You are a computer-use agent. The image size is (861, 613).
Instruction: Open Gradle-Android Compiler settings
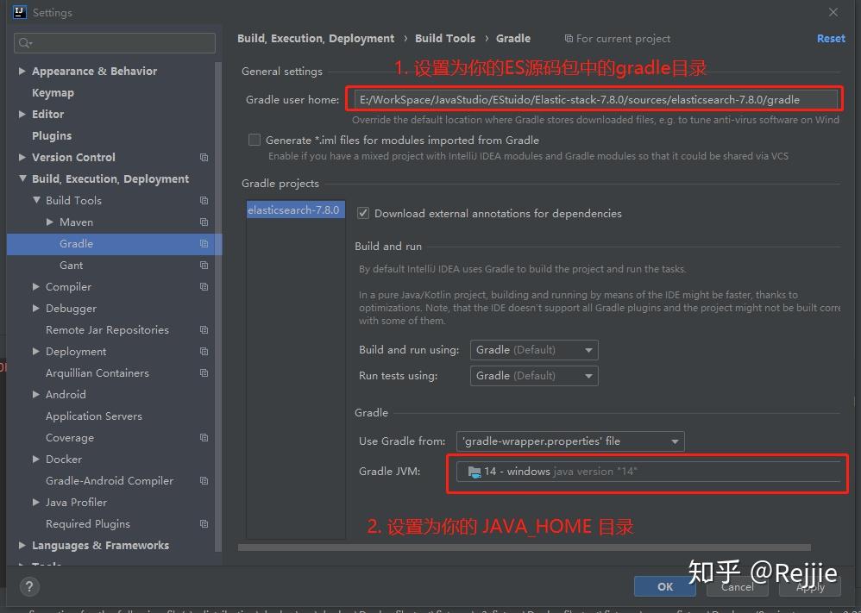[110, 481]
